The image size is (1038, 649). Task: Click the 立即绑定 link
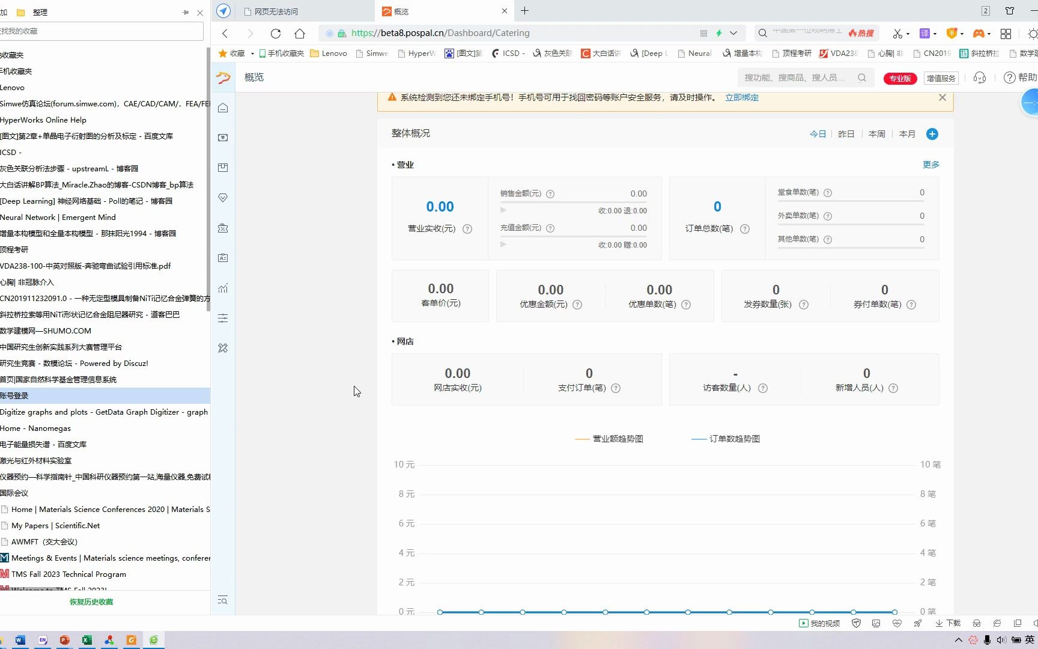click(742, 97)
